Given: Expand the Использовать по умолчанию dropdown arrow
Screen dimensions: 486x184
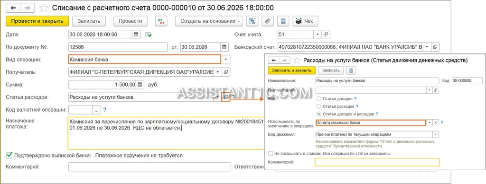Looking at the screenshot, I should coord(429,123).
